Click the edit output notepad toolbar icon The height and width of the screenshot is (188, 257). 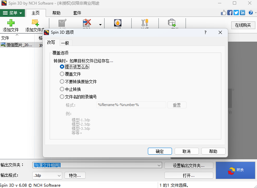point(62,23)
